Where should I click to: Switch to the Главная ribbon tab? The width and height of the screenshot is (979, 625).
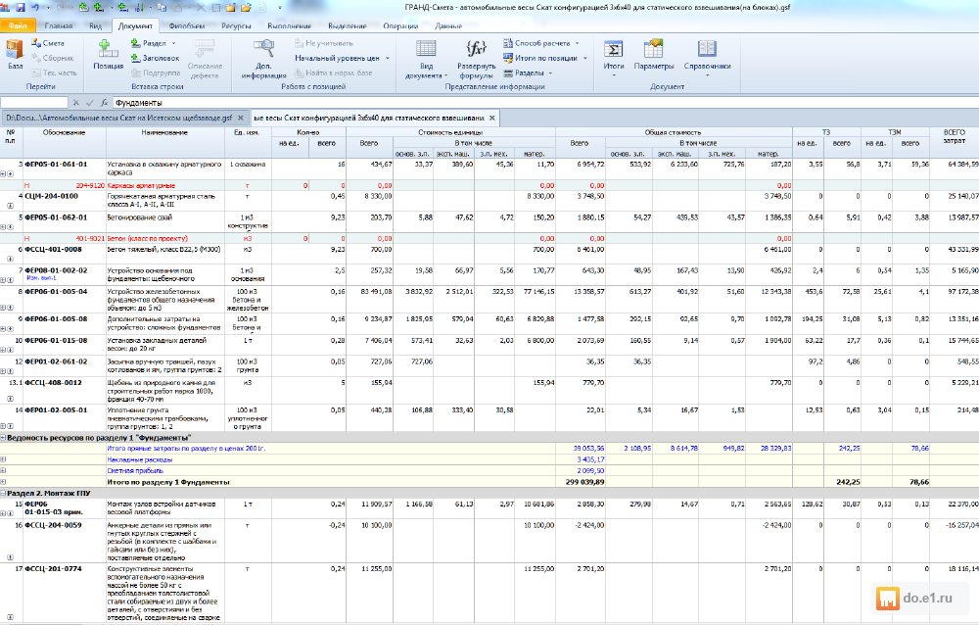(59, 25)
